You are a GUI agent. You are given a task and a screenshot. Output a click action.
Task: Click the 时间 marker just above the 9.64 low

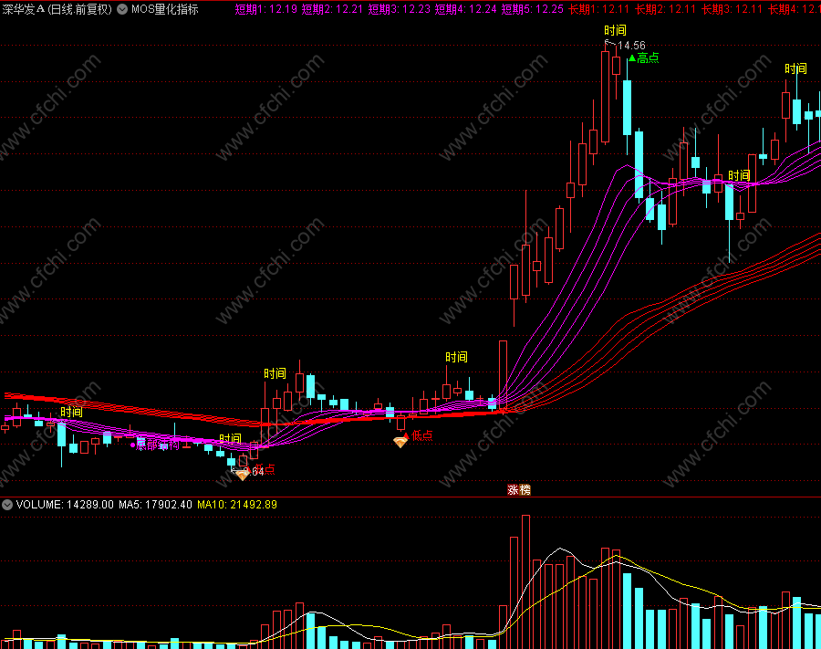point(230,438)
